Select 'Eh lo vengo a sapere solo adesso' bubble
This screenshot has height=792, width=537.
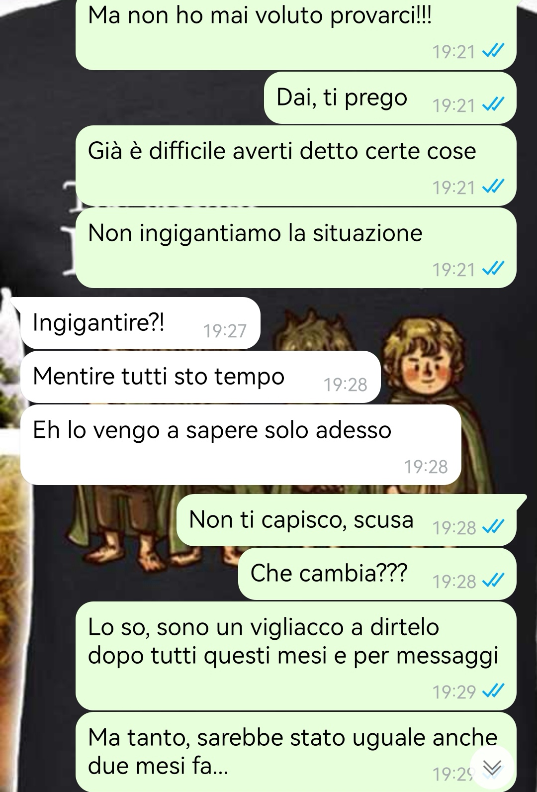[241, 444]
